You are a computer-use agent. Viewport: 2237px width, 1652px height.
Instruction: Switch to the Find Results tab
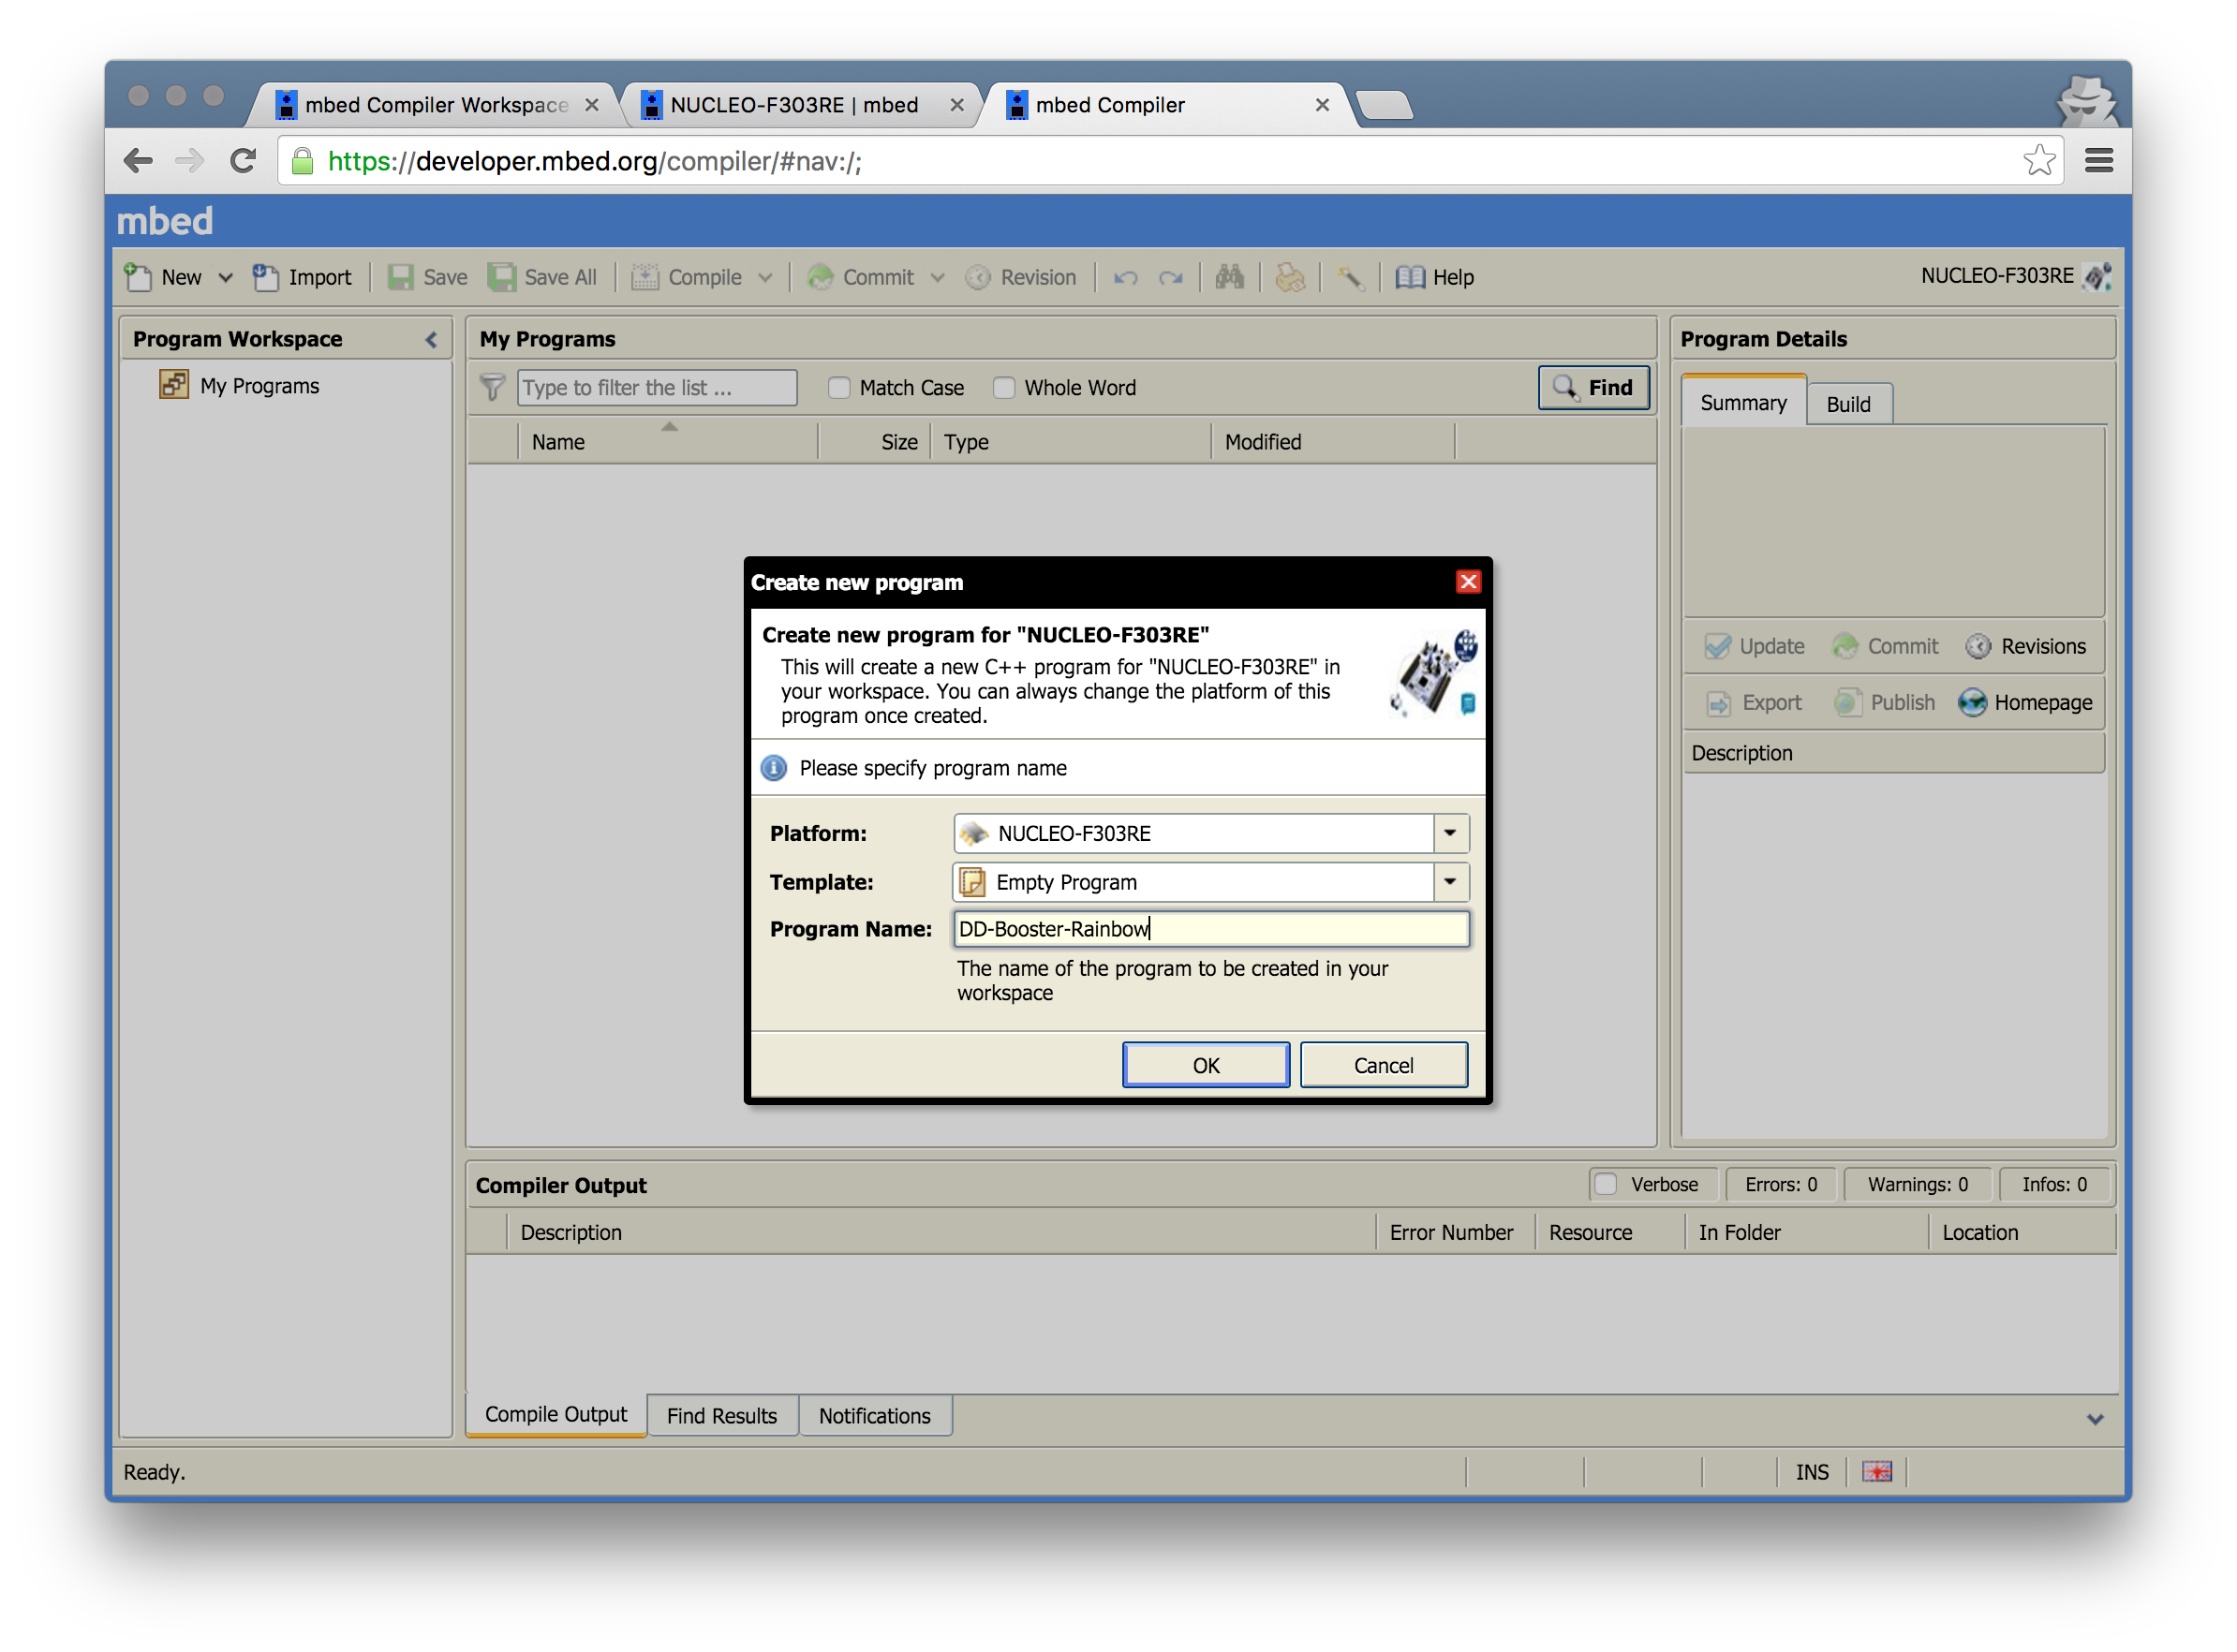pyautogui.click(x=722, y=1416)
